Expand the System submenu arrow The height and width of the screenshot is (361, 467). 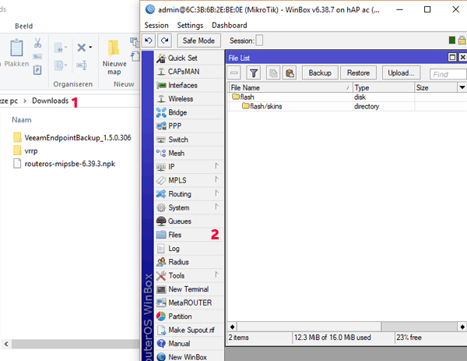coord(217,207)
